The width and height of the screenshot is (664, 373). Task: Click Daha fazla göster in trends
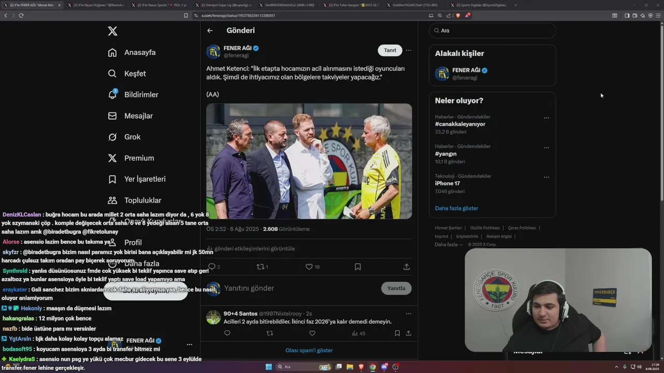[457, 208]
